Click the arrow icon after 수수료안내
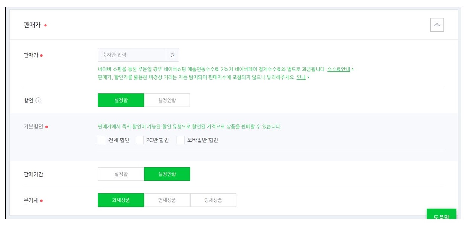The height and width of the screenshot is (225, 467). [353, 69]
